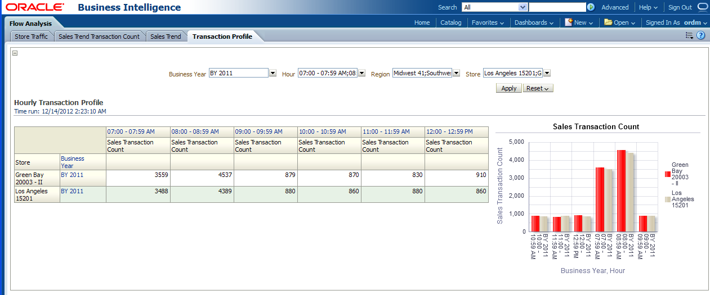Click the New document icon
This screenshot has width=710, height=295.
(569, 22)
